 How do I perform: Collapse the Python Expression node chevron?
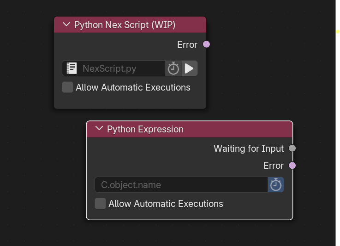99,128
